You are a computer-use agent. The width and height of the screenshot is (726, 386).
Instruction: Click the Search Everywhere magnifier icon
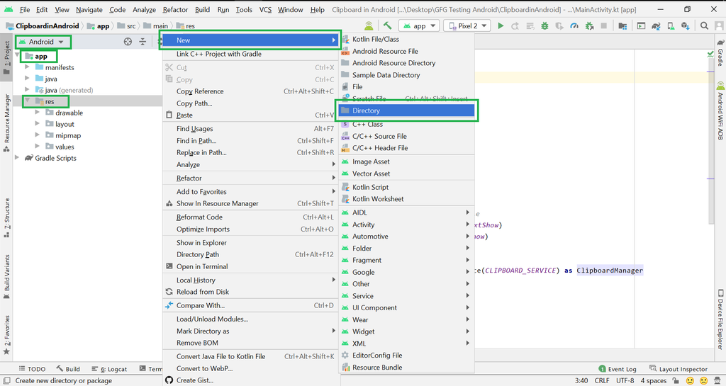point(704,25)
